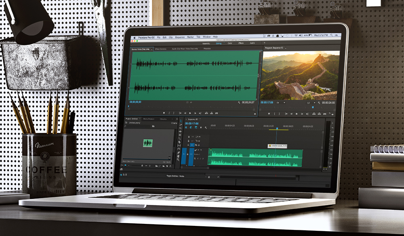Click trash icon in Project panel
The height and width of the screenshot is (236, 404).
point(170,166)
